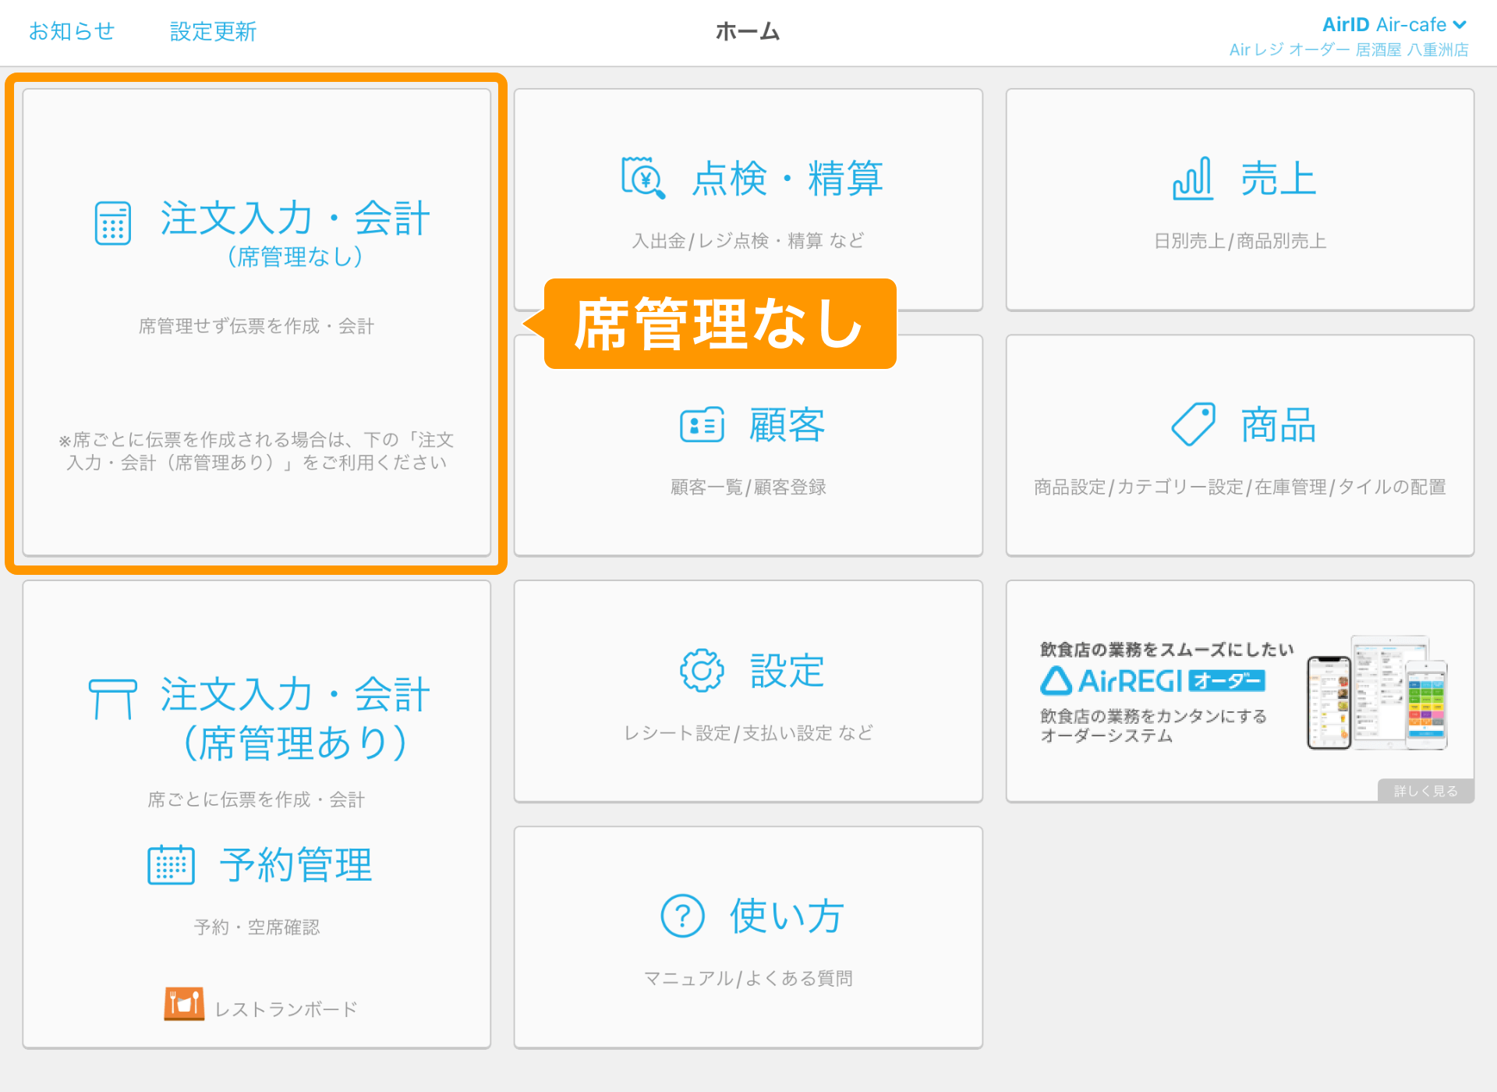Open the お知らせ notifications menu
Viewport: 1497px width, 1092px height.
point(72,31)
